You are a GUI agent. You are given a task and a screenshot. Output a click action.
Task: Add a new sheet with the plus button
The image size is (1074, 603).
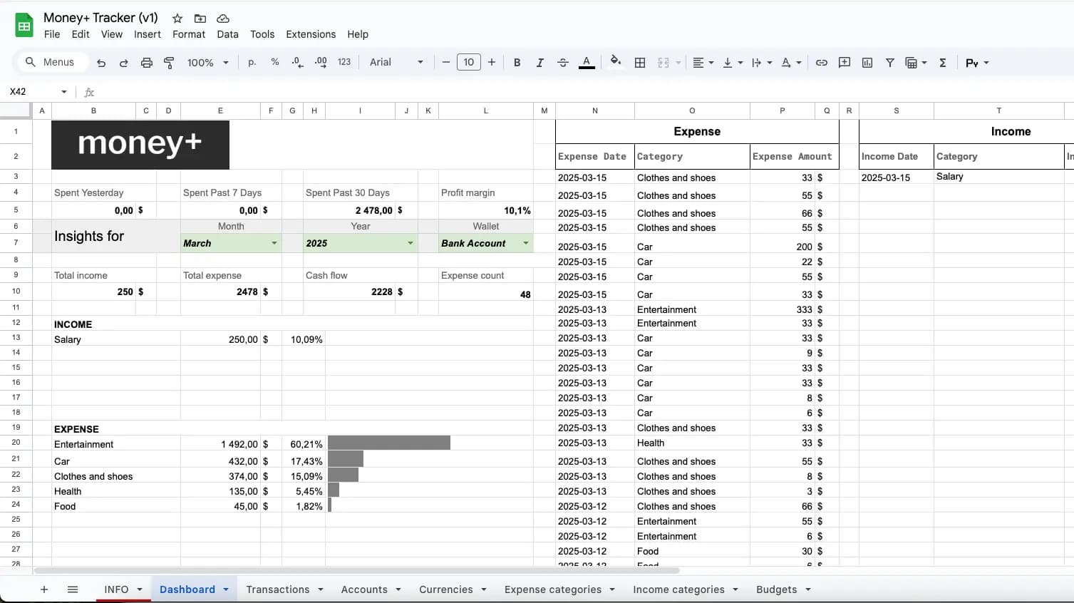(44, 589)
